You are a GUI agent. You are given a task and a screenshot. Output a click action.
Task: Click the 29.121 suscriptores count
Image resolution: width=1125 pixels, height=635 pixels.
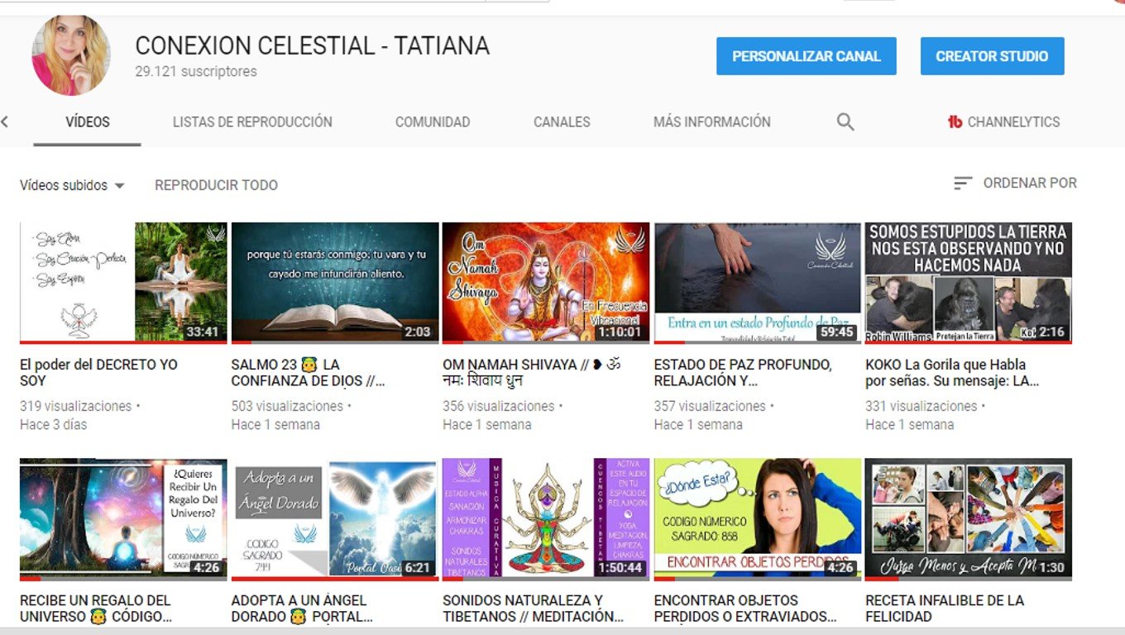pyautogui.click(x=196, y=72)
